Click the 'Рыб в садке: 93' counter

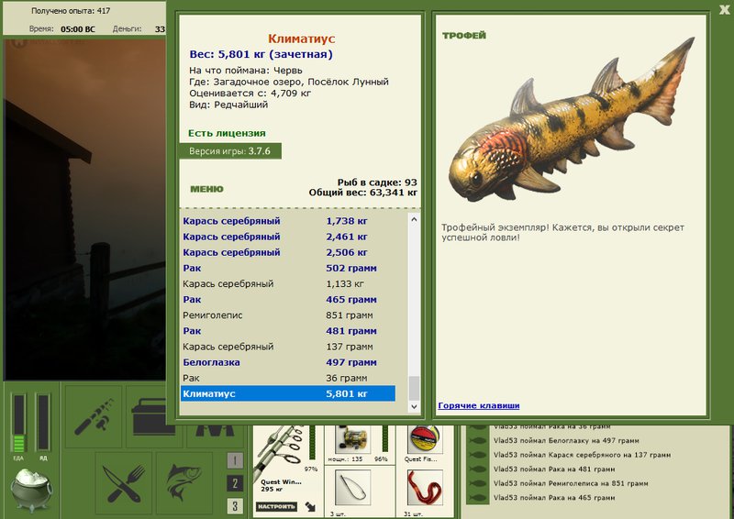point(377,182)
